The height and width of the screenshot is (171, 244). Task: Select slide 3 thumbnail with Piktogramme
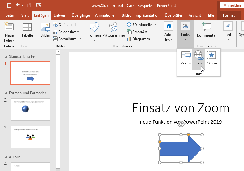click(30, 137)
